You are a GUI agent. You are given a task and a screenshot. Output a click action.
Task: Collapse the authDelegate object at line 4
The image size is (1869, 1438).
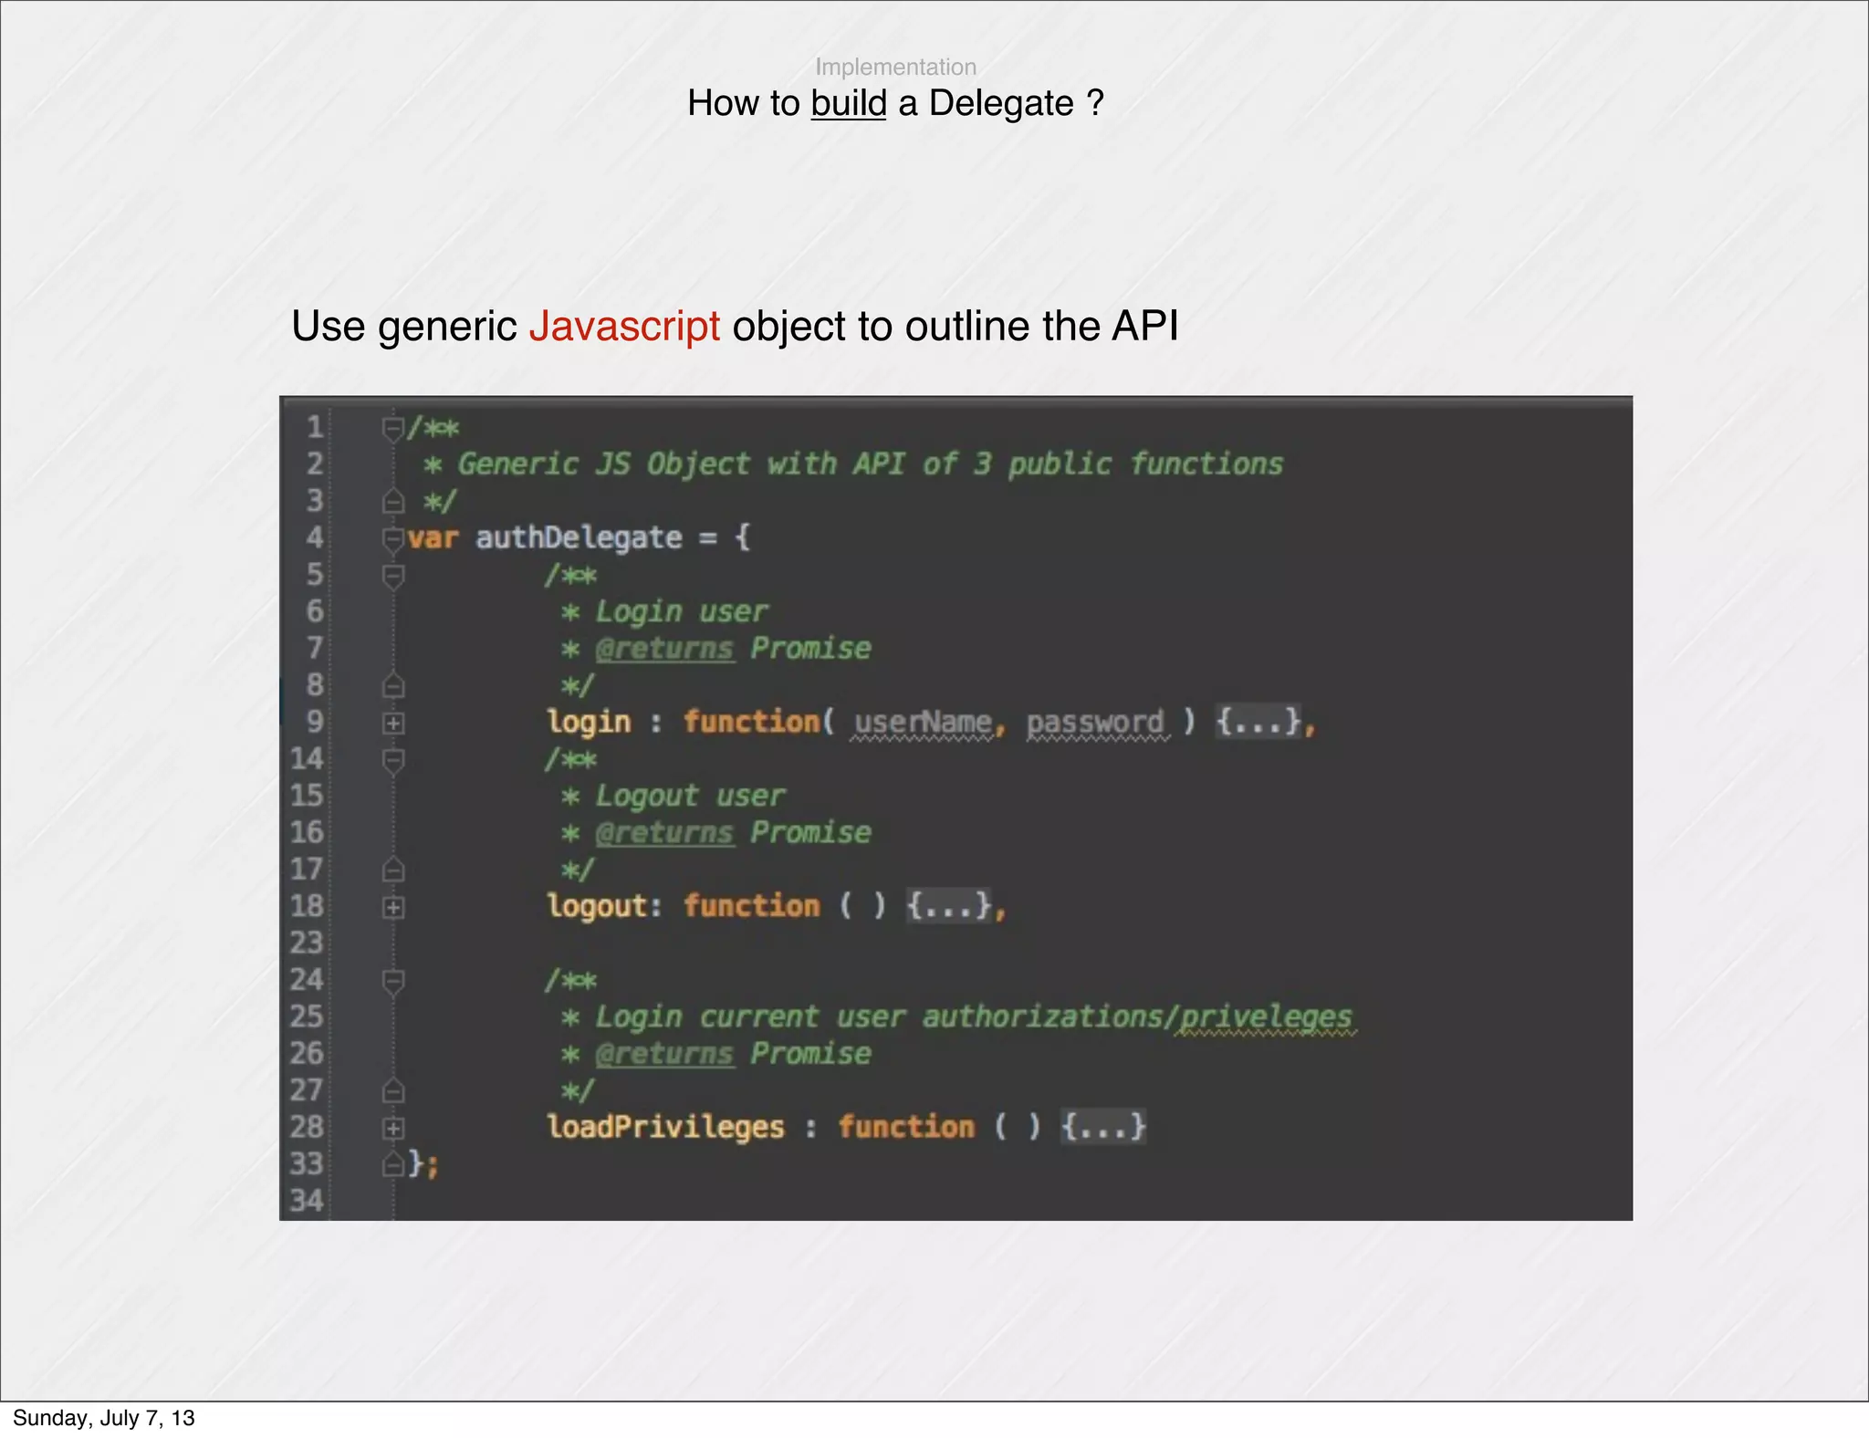tap(392, 539)
